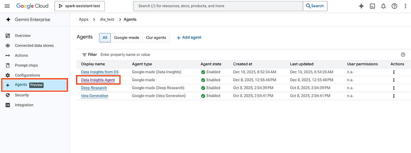Open the Deep Research agent
The width and height of the screenshot is (411, 153).
94,88
